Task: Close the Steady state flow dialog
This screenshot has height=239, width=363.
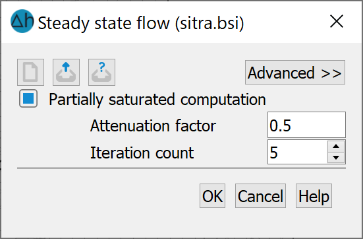Action: coord(337,22)
